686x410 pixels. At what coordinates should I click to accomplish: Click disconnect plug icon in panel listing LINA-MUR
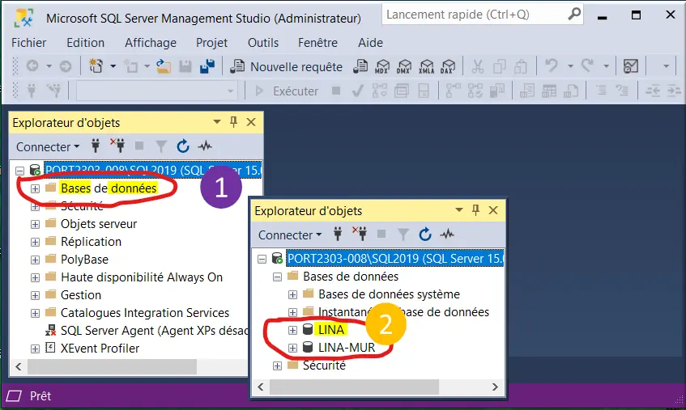[360, 234]
